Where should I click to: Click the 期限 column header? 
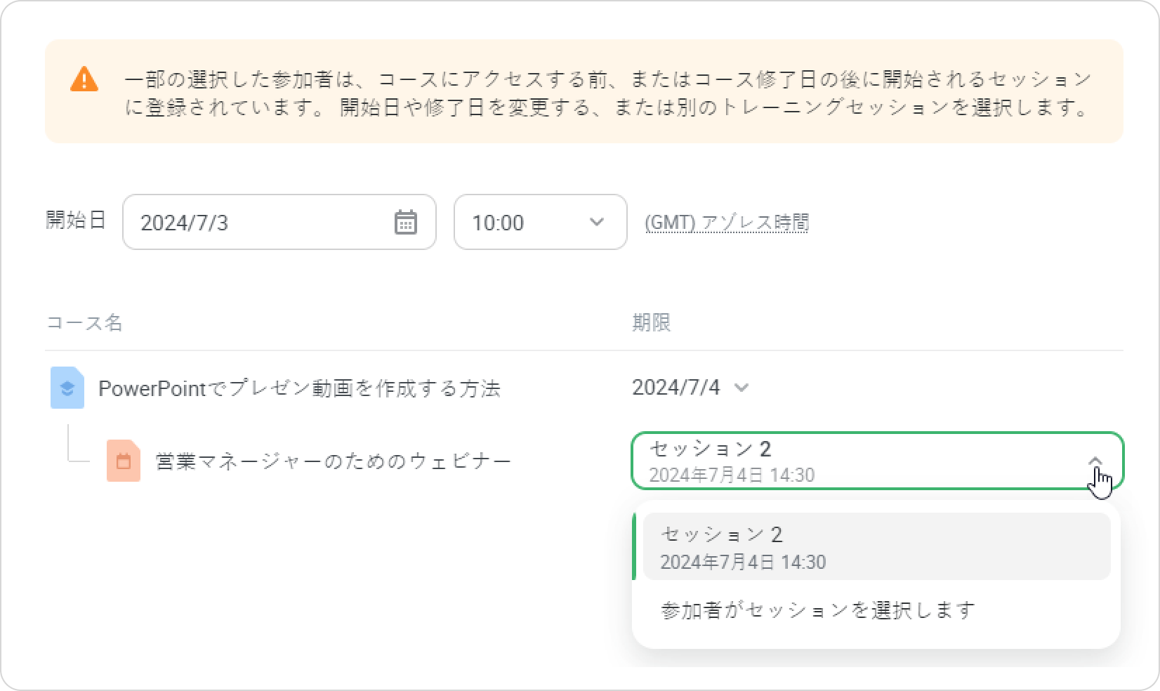tap(652, 323)
